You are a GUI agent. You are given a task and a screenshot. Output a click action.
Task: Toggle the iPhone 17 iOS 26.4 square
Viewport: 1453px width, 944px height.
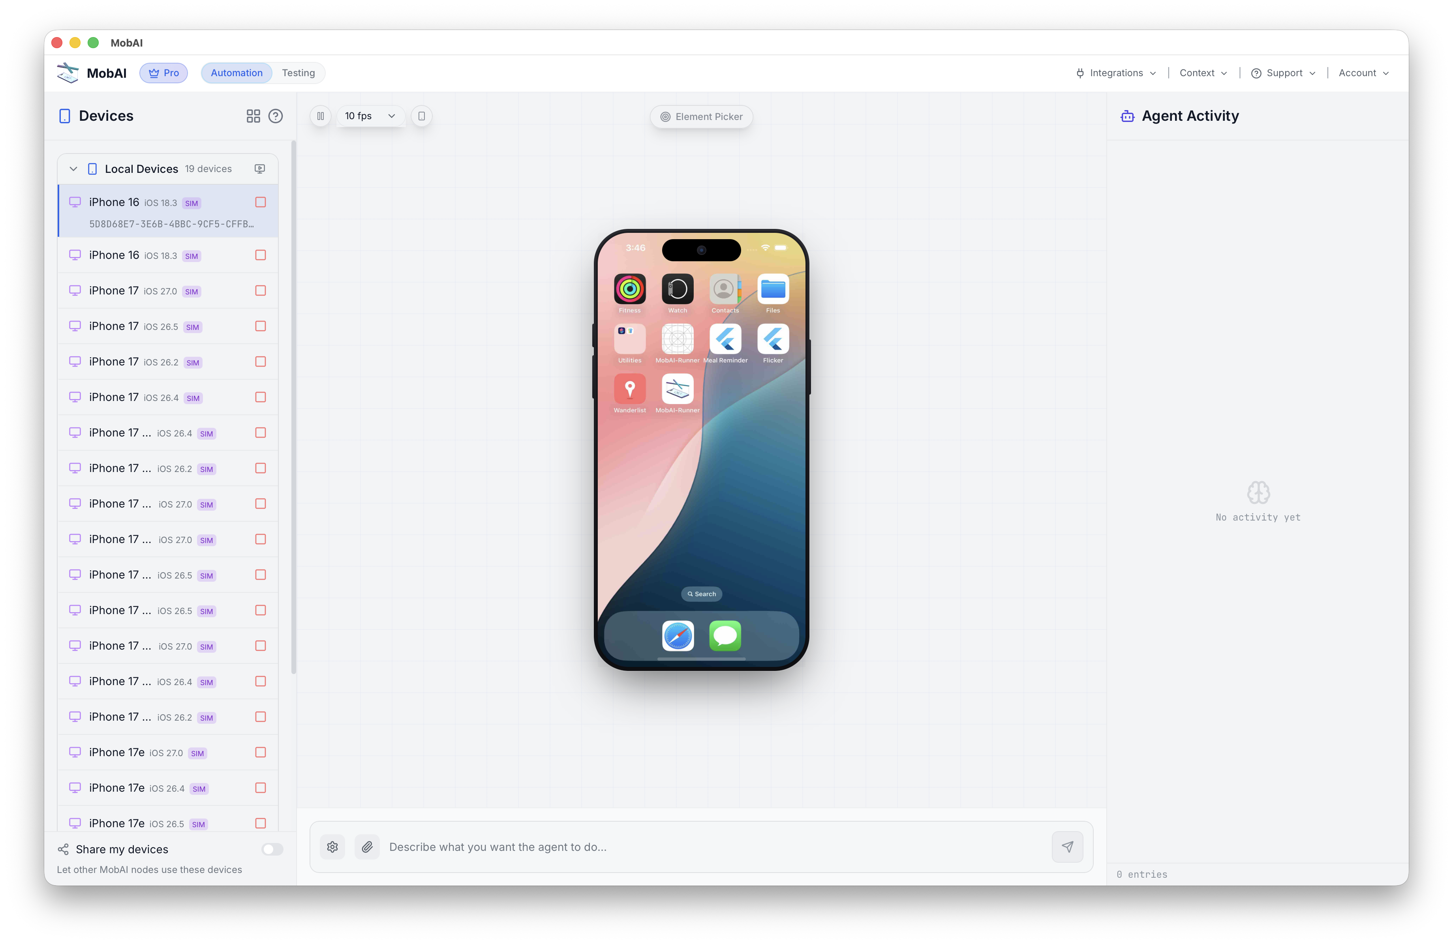coord(261,397)
